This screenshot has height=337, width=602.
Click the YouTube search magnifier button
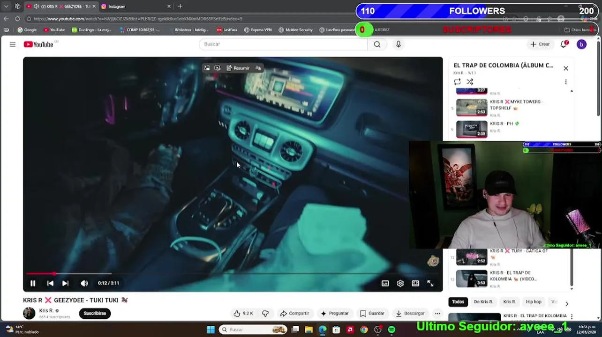point(377,44)
